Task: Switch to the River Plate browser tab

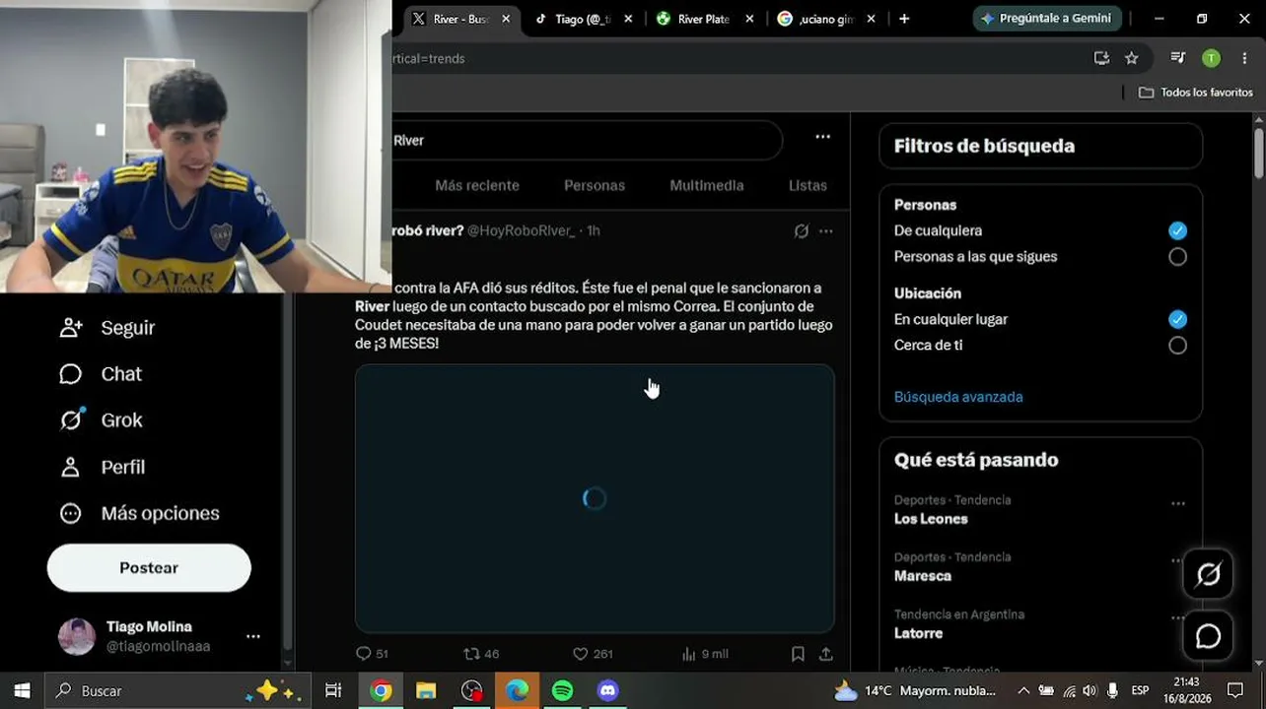Action: (703, 19)
